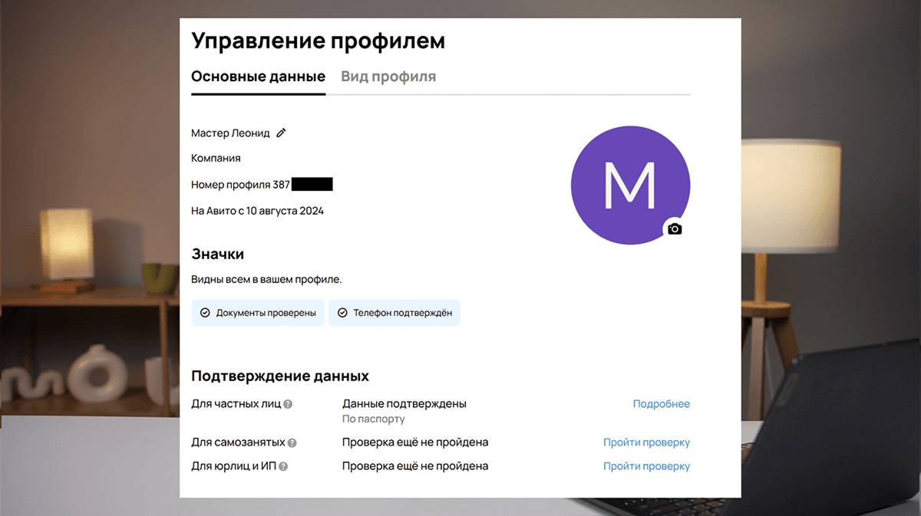
Task: Open help icon next to Для юрлиц и ИП
Action: coord(283,466)
